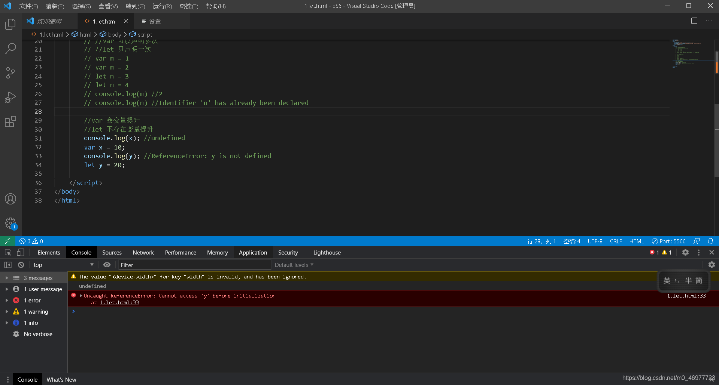Follow the 1.let.html:33 link at right
Viewport: 719px width, 385px height.
[686, 296]
